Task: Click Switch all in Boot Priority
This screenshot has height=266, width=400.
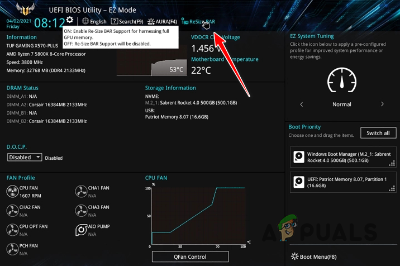Action: click(x=378, y=133)
